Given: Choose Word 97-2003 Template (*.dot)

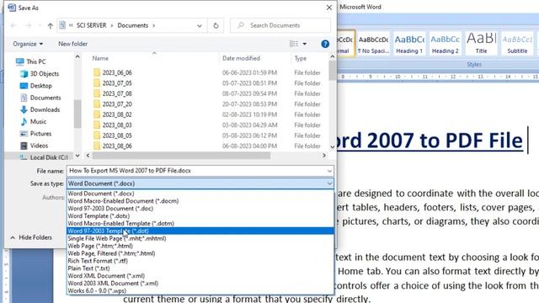Looking at the screenshot, I should [200, 231].
